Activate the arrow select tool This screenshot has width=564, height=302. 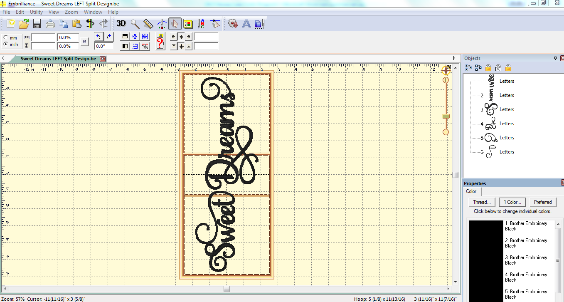coord(175,24)
